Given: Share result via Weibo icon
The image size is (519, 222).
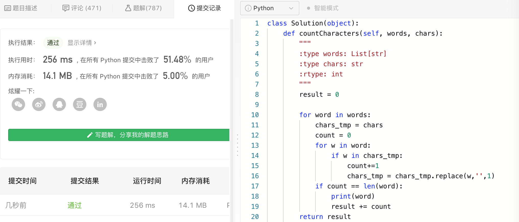Looking at the screenshot, I should coord(39,104).
